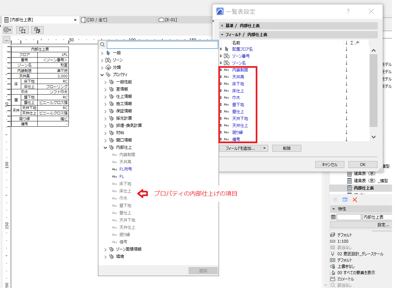The width and height of the screenshot is (393, 288).
Task: Switch to the [E-01] tab
Action: 168,20
